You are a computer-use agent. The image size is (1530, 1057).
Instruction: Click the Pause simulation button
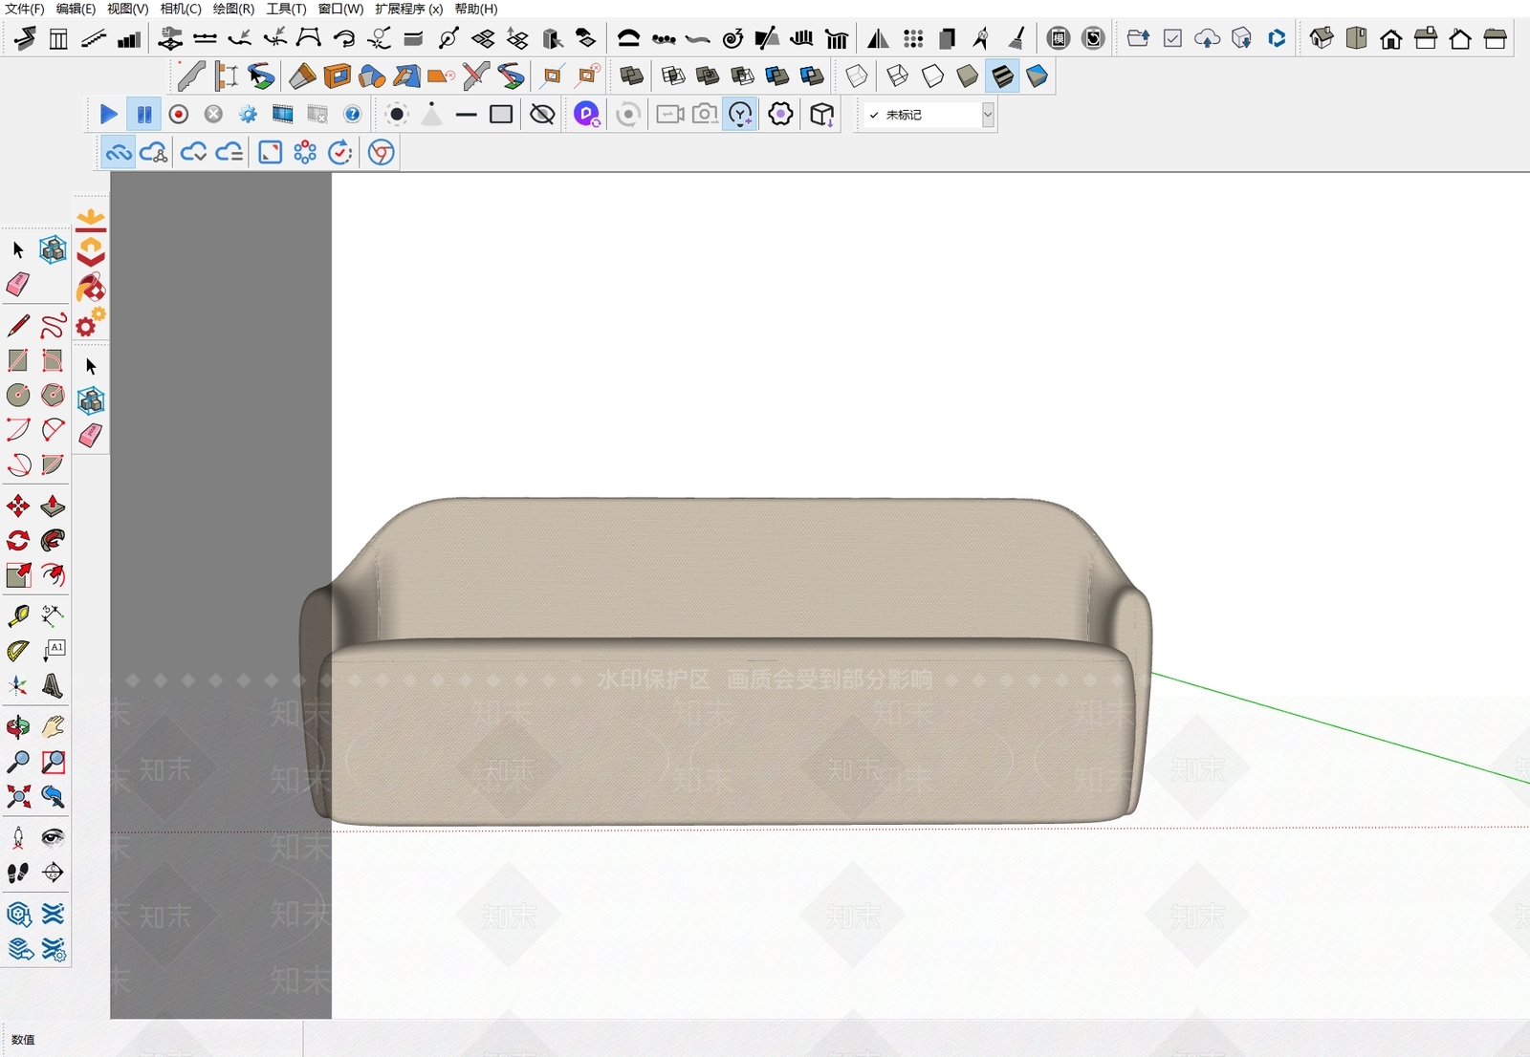(x=143, y=115)
